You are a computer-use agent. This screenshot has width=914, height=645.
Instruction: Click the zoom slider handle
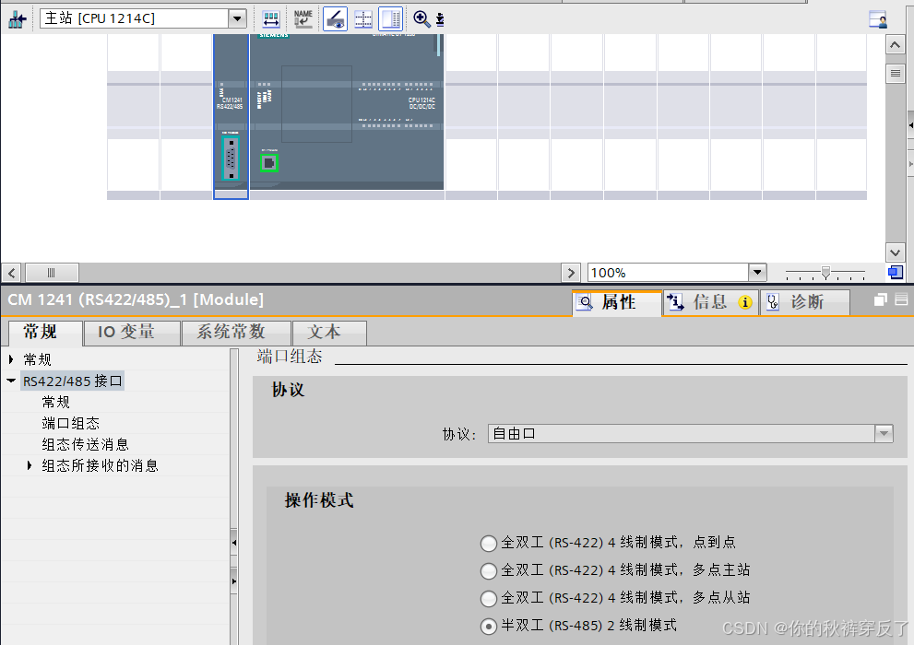pyautogui.click(x=825, y=273)
